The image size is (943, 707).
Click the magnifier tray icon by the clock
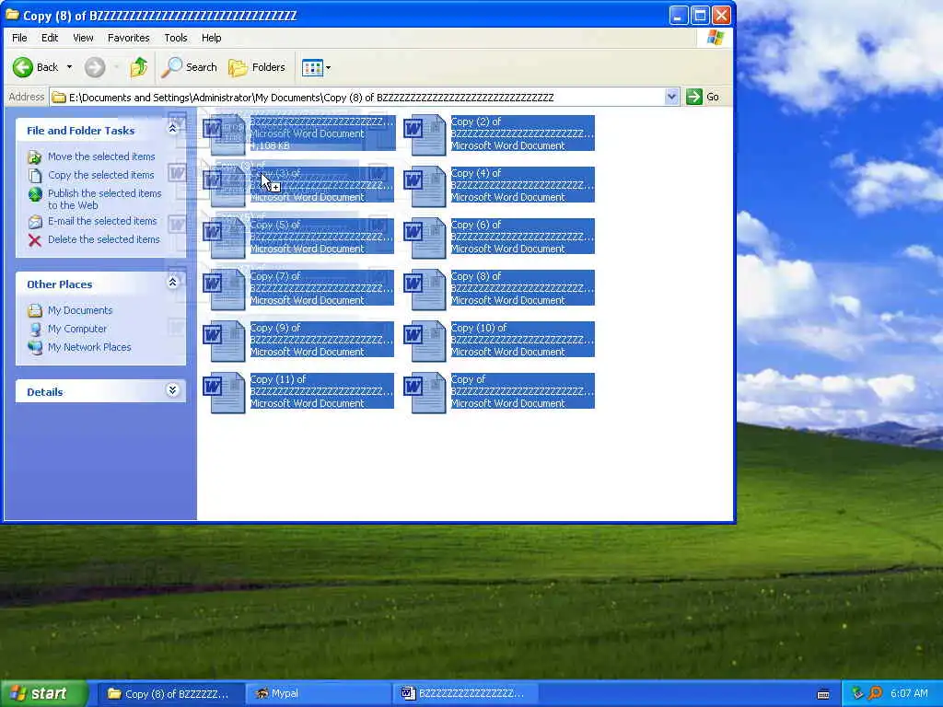875,693
